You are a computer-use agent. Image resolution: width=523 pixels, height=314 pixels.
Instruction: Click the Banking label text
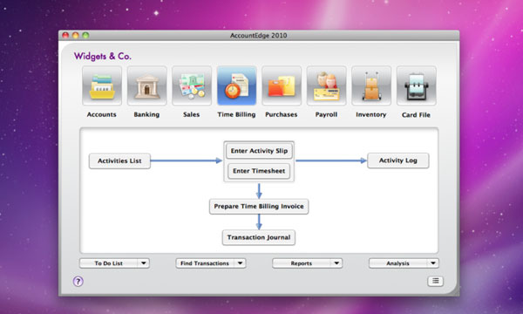[x=146, y=114]
